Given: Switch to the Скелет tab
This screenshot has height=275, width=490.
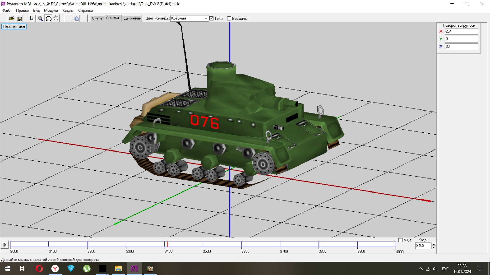Looking at the screenshot, I should [x=98, y=18].
